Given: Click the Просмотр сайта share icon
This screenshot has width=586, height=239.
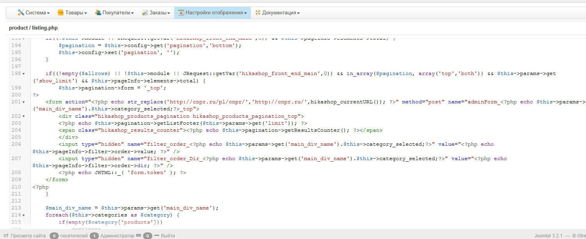Looking at the screenshot, I should (6, 236).
